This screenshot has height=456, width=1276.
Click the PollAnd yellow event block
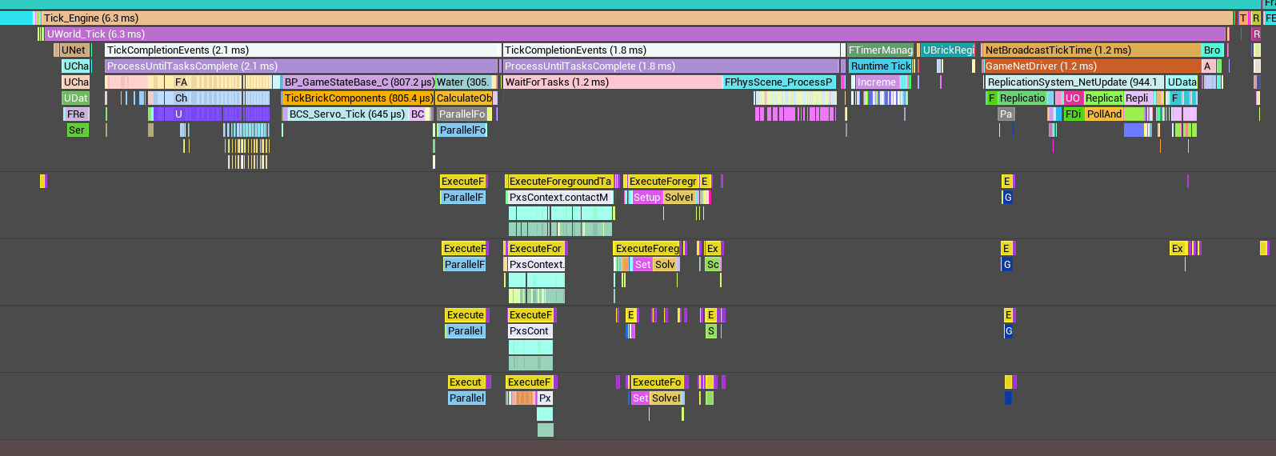[x=1104, y=114]
